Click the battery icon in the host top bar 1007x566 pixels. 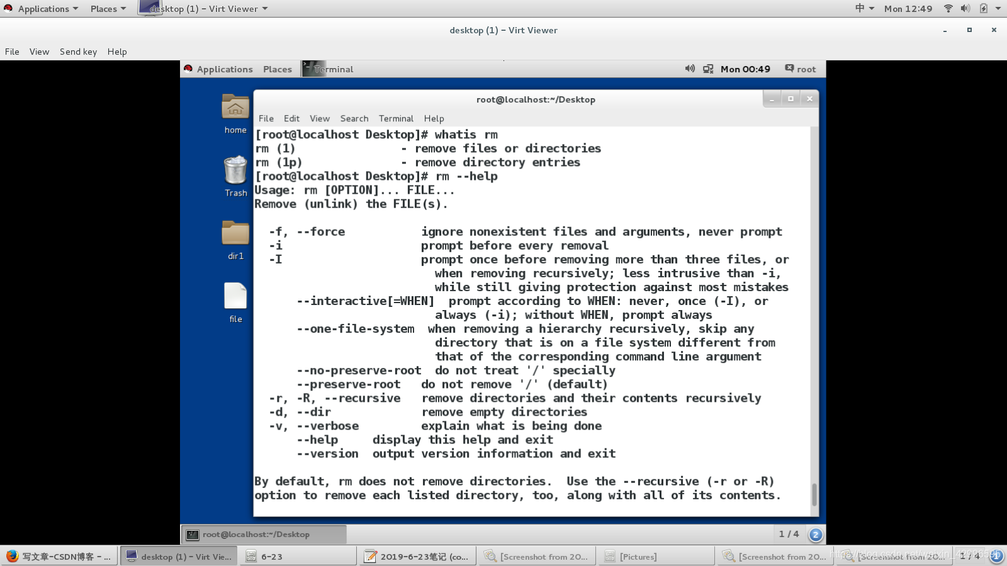pyautogui.click(x=983, y=8)
